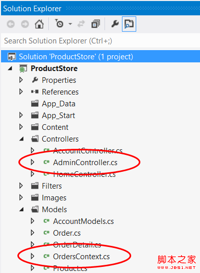Click the Content folder icon
Screen dimensions: 200x273
coord(35,127)
